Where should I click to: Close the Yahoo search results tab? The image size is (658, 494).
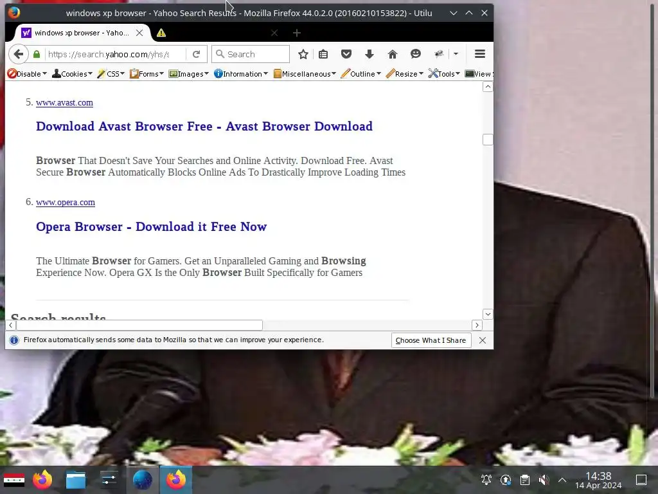[139, 33]
